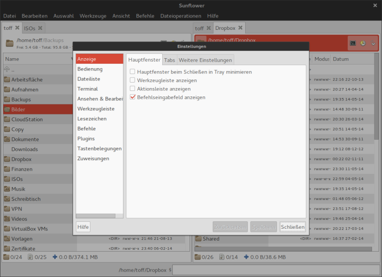The width and height of the screenshot is (382, 277).
Task: Click folder icon of Backups row
Action: [7, 99]
